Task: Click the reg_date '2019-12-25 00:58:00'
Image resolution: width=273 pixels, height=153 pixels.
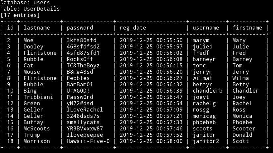Action: pyautogui.click(x=151, y=141)
